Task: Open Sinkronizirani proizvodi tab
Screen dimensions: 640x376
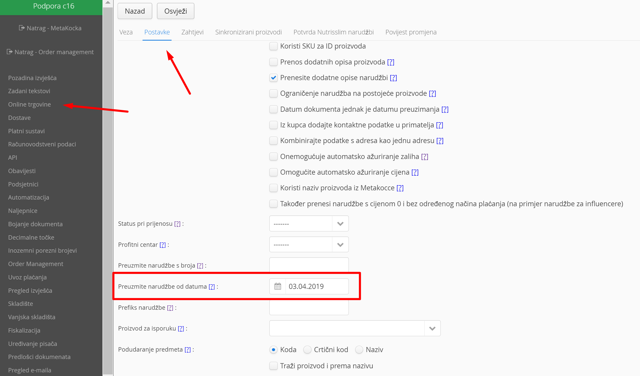Action: (x=248, y=32)
